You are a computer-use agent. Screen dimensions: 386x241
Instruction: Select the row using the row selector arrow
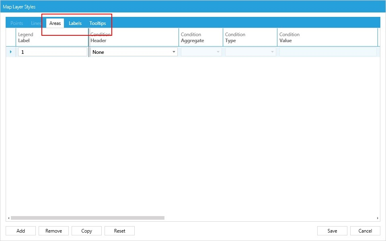(x=11, y=52)
